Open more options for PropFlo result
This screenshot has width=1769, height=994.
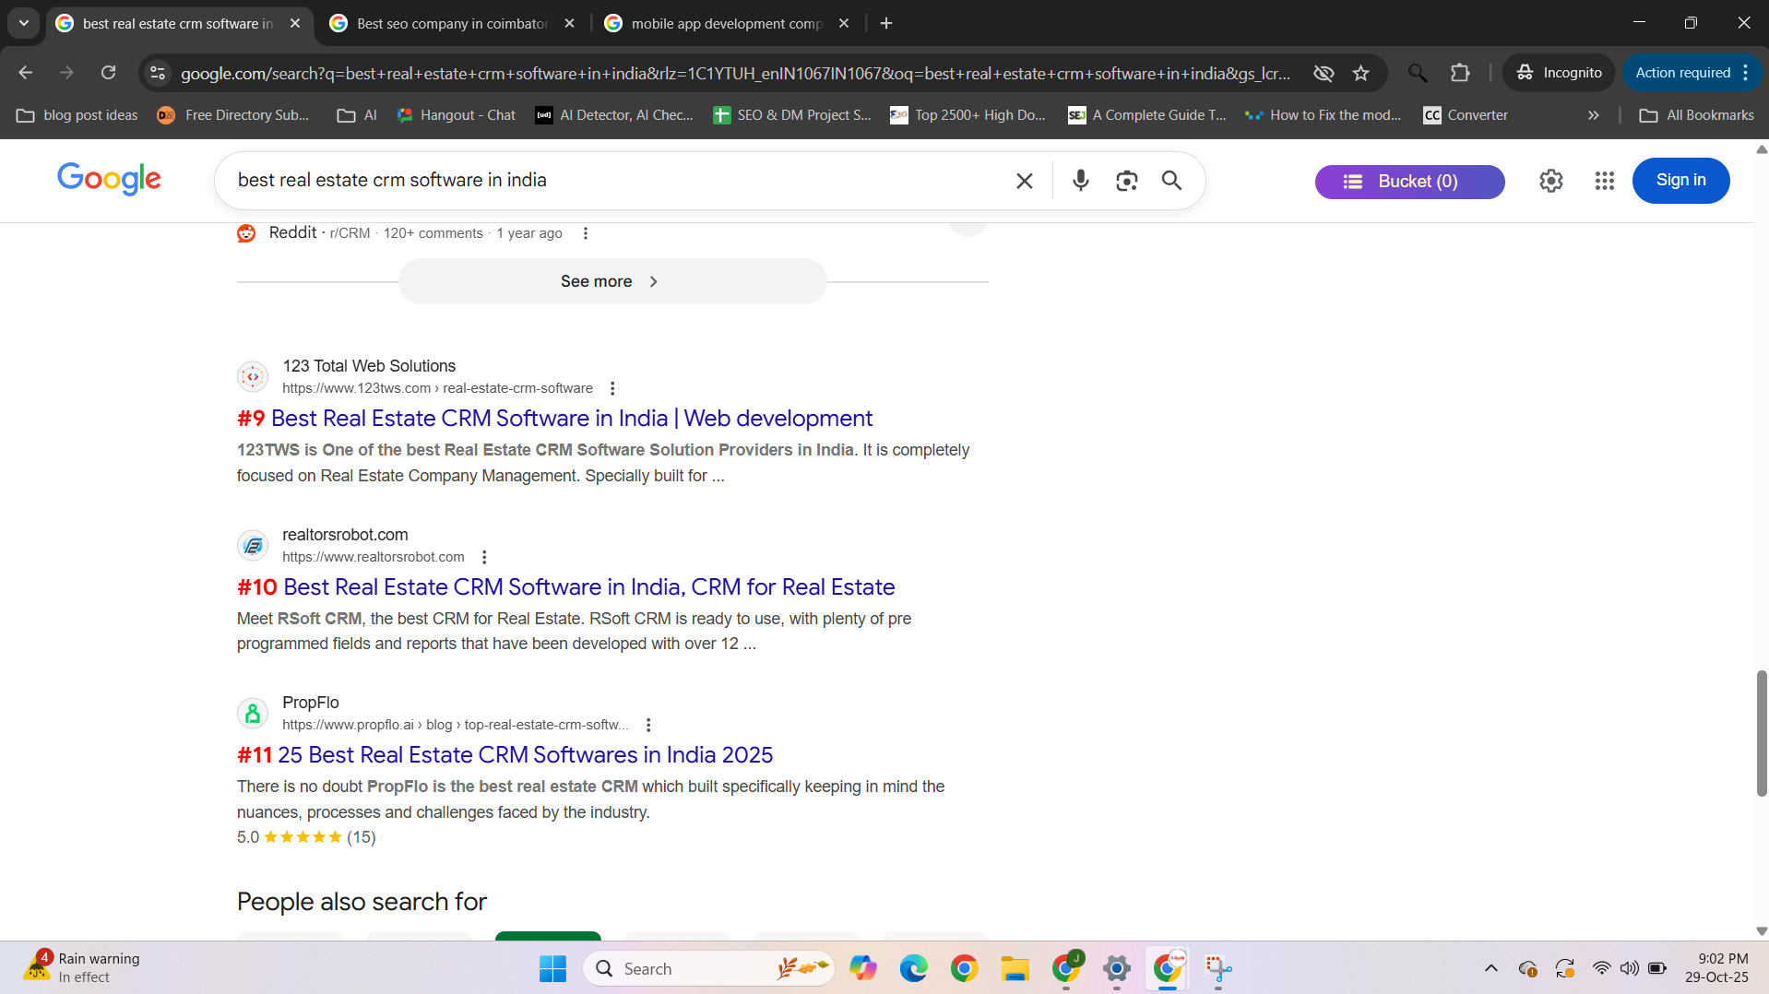(648, 725)
